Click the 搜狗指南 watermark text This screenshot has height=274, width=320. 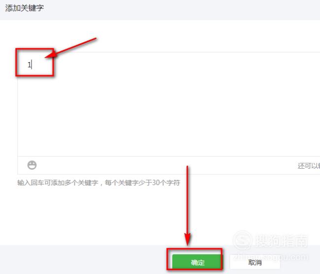(281, 241)
